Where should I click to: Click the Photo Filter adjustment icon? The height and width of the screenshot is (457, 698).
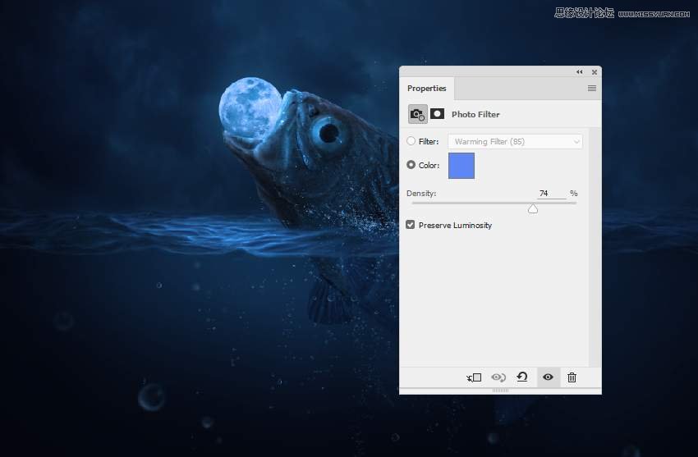tap(417, 114)
